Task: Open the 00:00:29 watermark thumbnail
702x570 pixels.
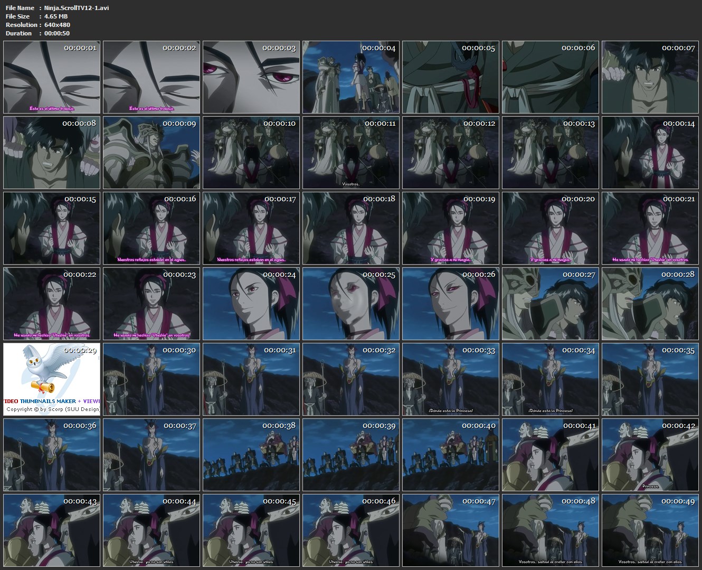Action: point(51,379)
